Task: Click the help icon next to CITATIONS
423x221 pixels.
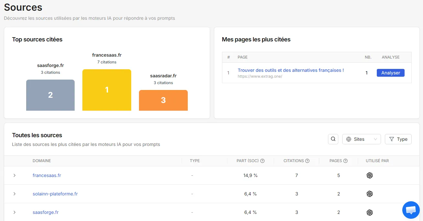Action: pos(307,161)
